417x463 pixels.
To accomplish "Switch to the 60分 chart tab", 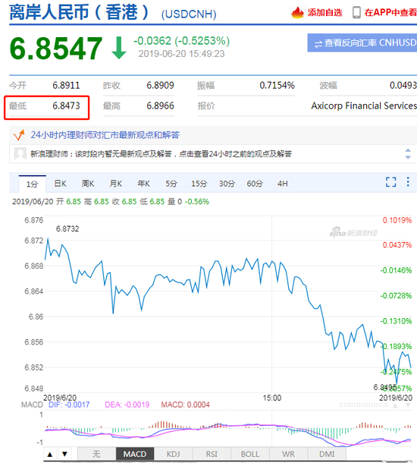I will tap(255, 184).
